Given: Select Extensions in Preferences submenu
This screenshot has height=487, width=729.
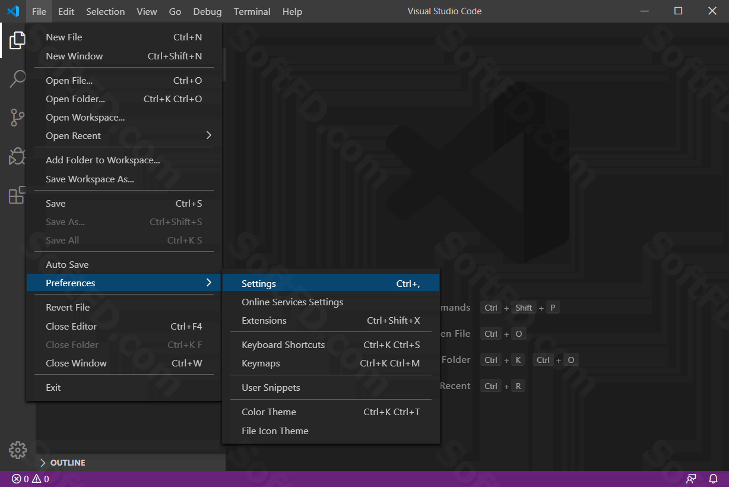Looking at the screenshot, I should tap(331, 320).
